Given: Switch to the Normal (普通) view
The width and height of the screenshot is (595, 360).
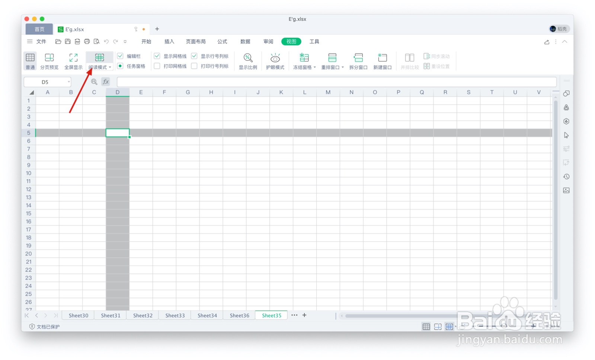Looking at the screenshot, I should (x=30, y=61).
